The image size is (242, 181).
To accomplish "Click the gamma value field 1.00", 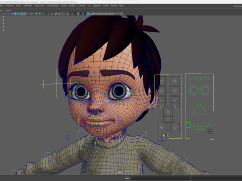I will (82, 14).
